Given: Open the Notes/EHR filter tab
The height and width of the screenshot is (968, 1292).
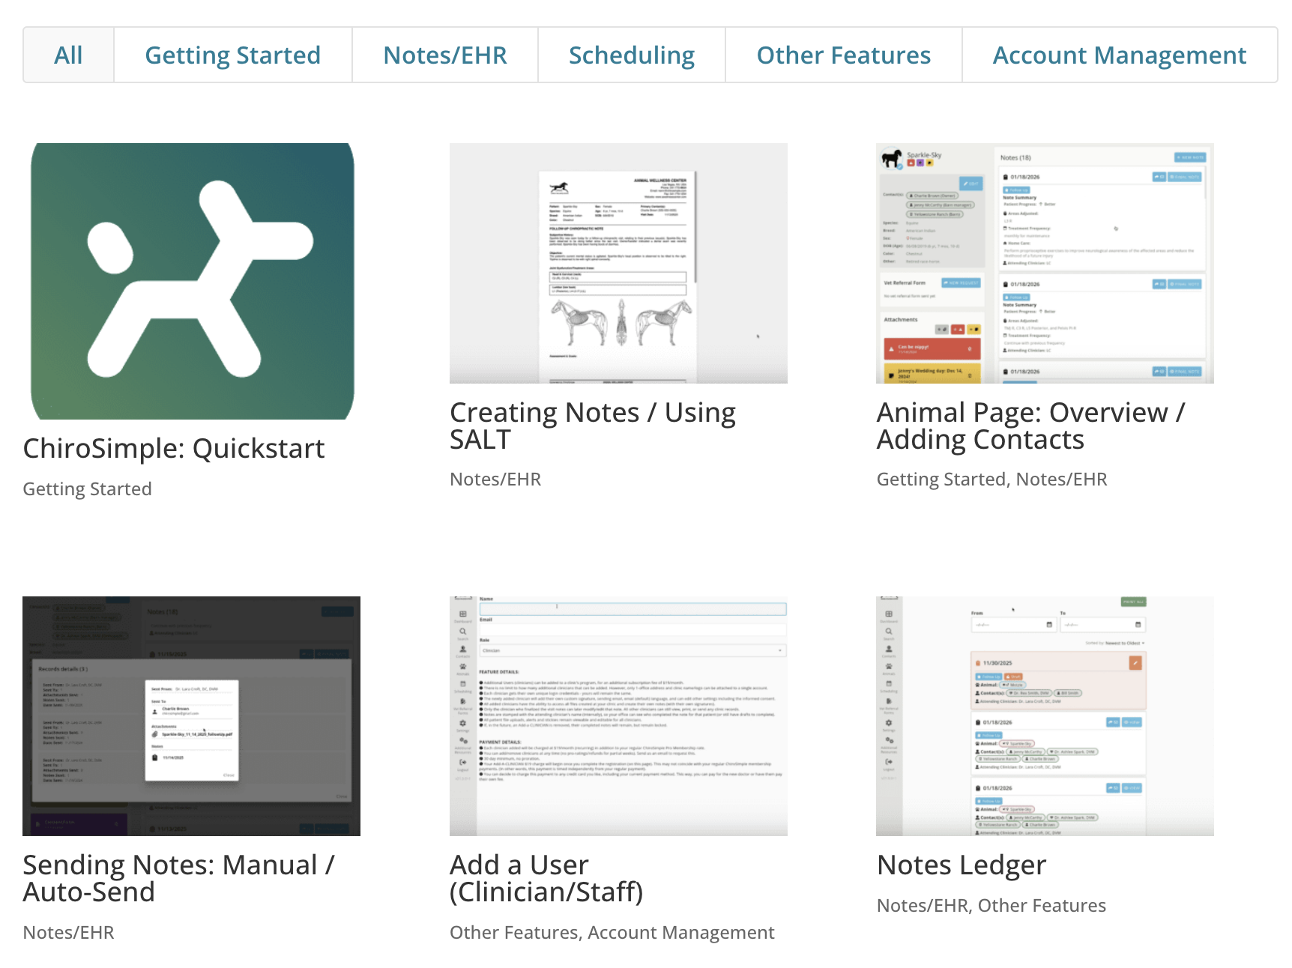Looking at the screenshot, I should click(x=444, y=55).
